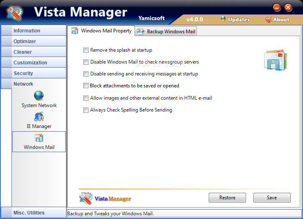Click the Vista Manager logo icon in header

pyautogui.click(x=14, y=13)
